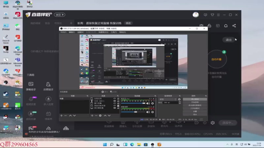Click the car icon in the toolbox
The height and width of the screenshot is (148, 264).
pyautogui.click(x=66, y=129)
